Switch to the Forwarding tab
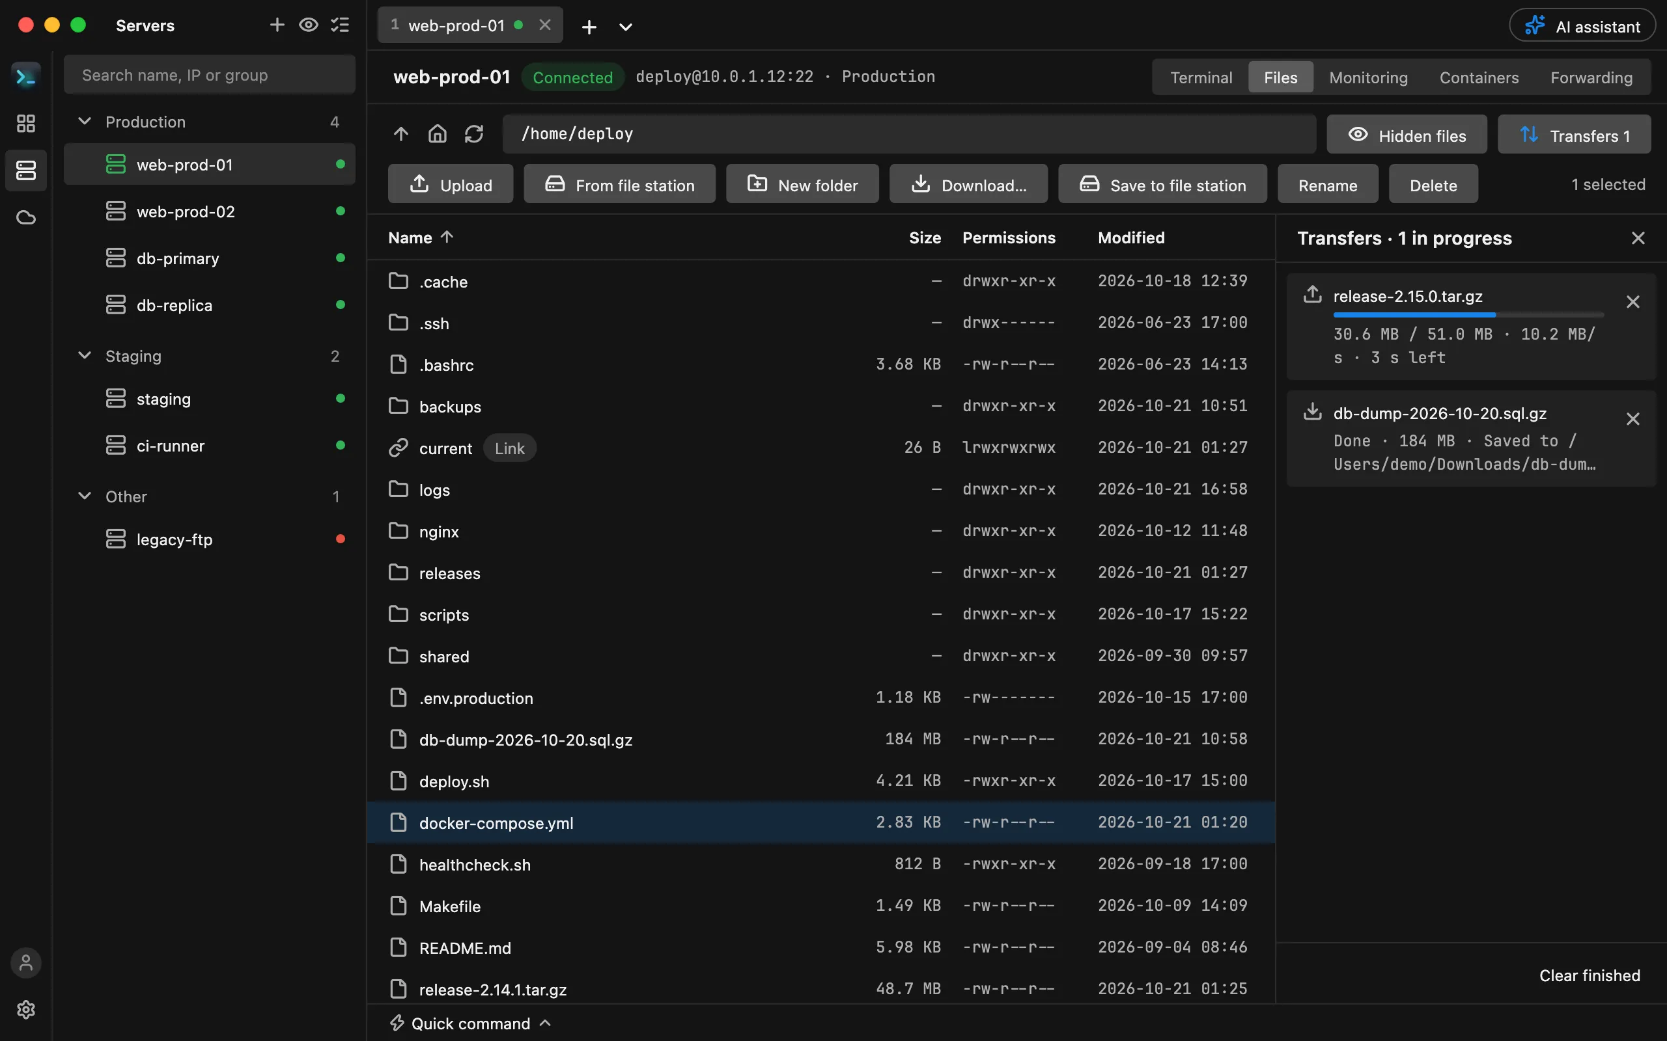 pyautogui.click(x=1591, y=77)
